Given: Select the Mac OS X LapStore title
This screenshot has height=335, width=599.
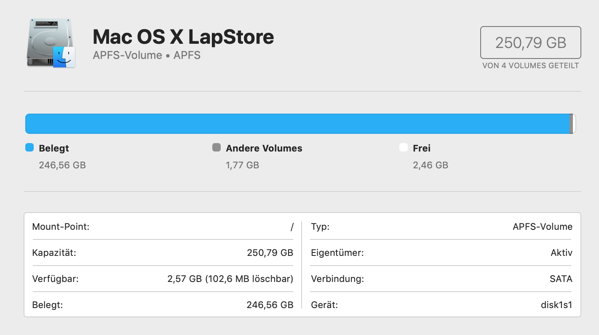Looking at the screenshot, I should pos(183,37).
